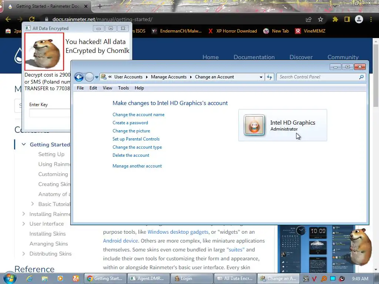This screenshot has height=284, width=379.
Task: Open Windows Explorer folder taskbar icon
Action: [x=45, y=278]
